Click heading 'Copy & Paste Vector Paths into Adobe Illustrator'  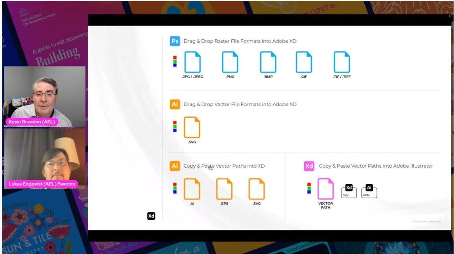point(376,166)
